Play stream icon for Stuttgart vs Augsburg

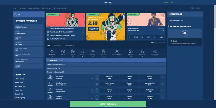[x=97, y=99]
